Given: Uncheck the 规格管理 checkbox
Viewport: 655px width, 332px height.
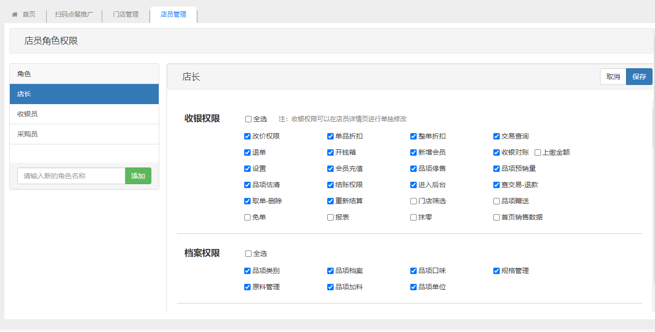Looking at the screenshot, I should tap(497, 271).
